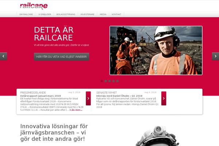Advance carousel with right arrow

click(x=215, y=56)
